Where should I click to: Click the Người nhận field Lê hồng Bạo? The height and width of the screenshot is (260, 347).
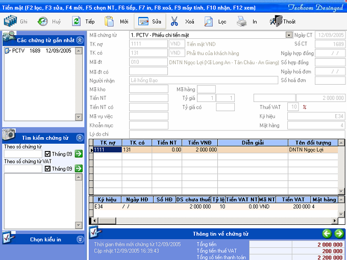coord(204,80)
